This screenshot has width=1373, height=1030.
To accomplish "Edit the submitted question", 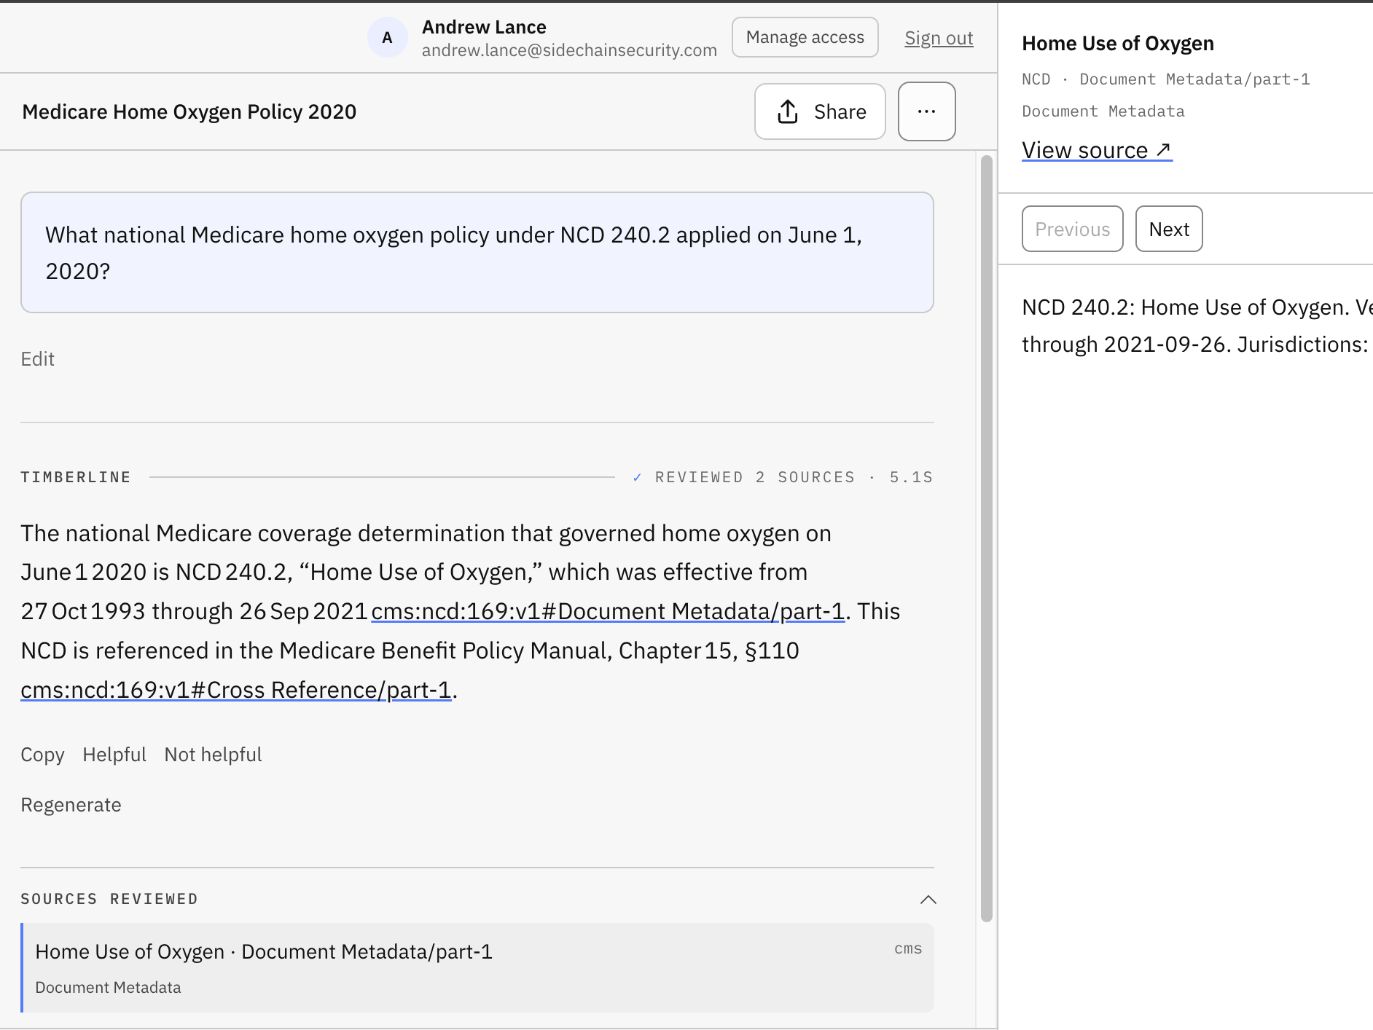I will pyautogui.click(x=37, y=359).
